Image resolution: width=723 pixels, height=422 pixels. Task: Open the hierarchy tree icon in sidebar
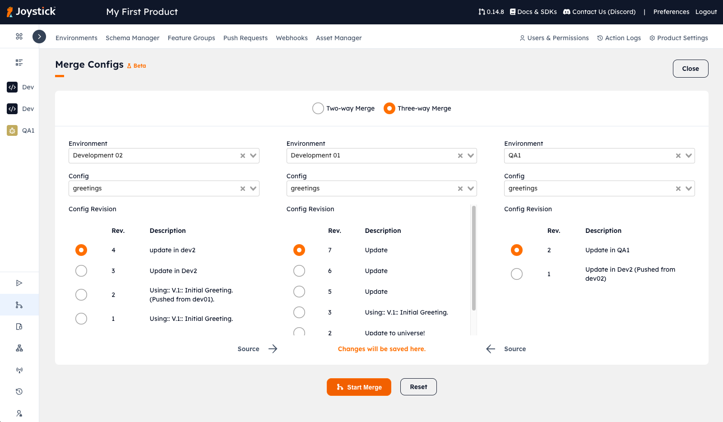pyautogui.click(x=19, y=348)
